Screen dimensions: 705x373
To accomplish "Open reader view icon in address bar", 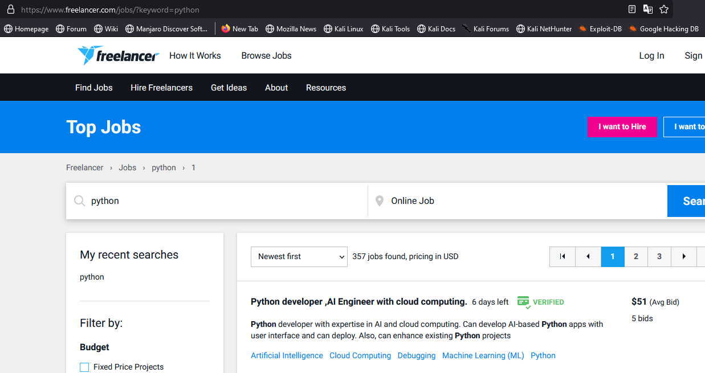I will [631, 9].
